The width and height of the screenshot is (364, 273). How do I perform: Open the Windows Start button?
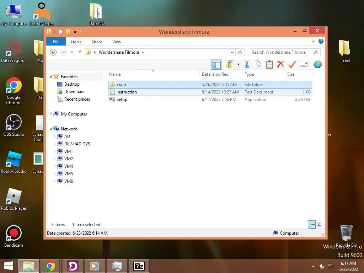(9, 266)
